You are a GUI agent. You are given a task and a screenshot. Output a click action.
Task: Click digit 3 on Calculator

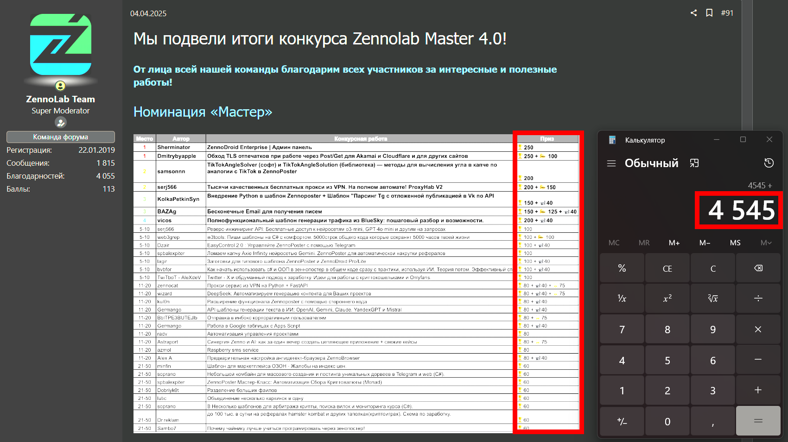[713, 390]
